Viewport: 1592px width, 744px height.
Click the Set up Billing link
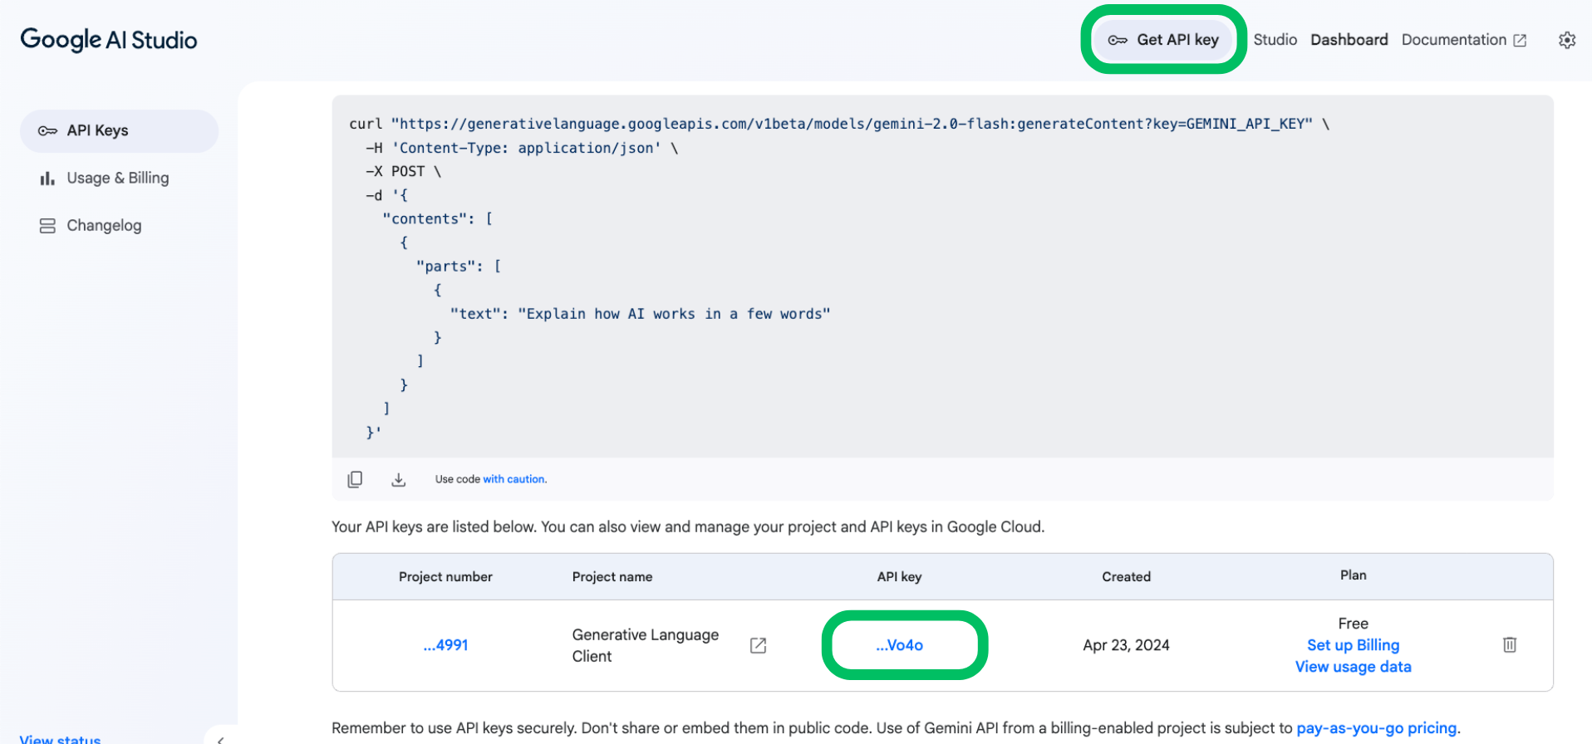click(1353, 645)
